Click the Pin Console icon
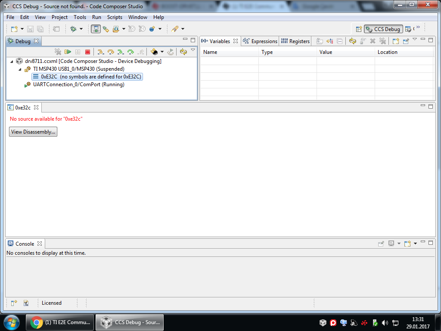Viewport: 441px width, 331px height. [x=381, y=244]
